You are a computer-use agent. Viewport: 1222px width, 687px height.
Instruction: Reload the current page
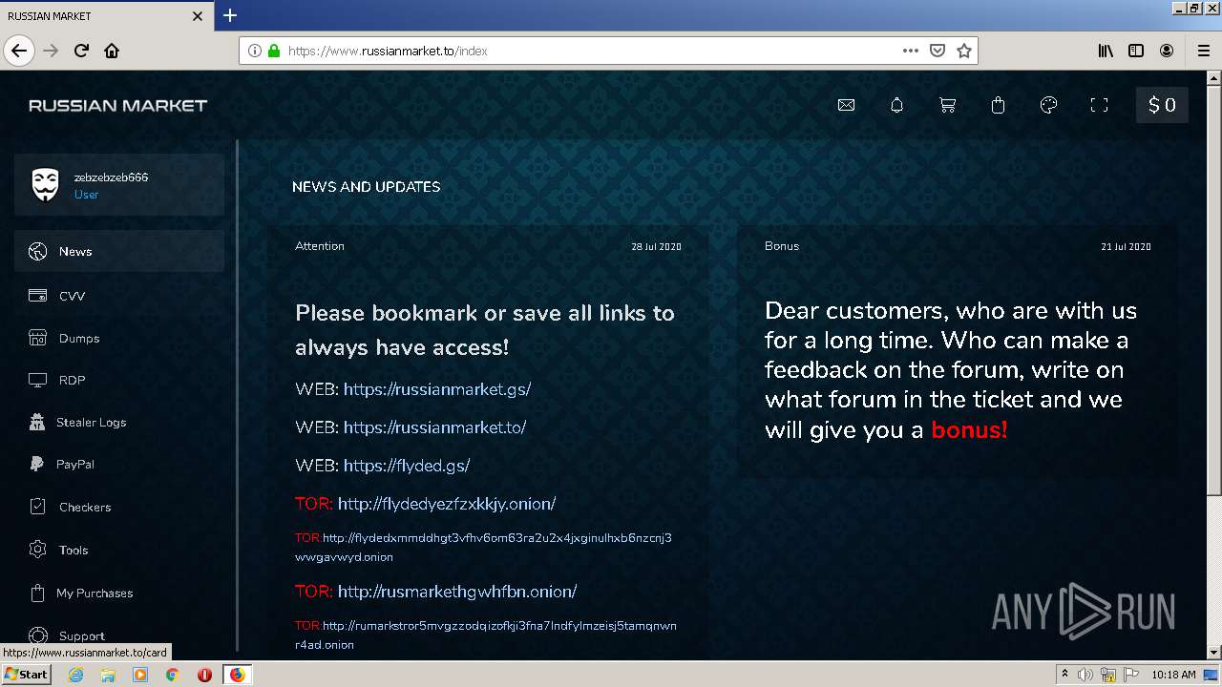tap(81, 51)
